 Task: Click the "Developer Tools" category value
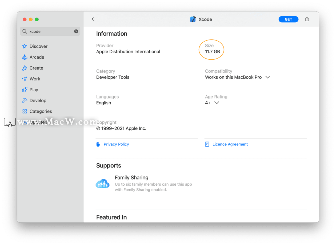pos(113,77)
